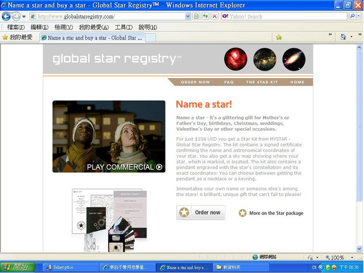Image resolution: width=364 pixels, height=273 pixels.
Task: Expand the command bar overflow chevron
Action: (360, 35)
